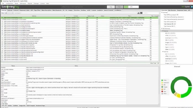
Task: Switch to tree view icon
Action: coord(139,13)
